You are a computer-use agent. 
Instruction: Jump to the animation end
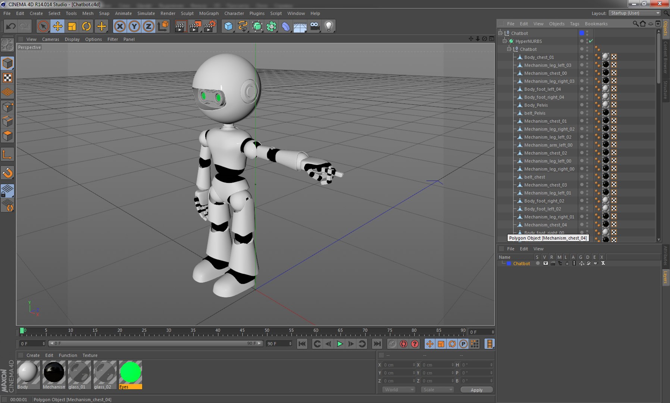(377, 344)
